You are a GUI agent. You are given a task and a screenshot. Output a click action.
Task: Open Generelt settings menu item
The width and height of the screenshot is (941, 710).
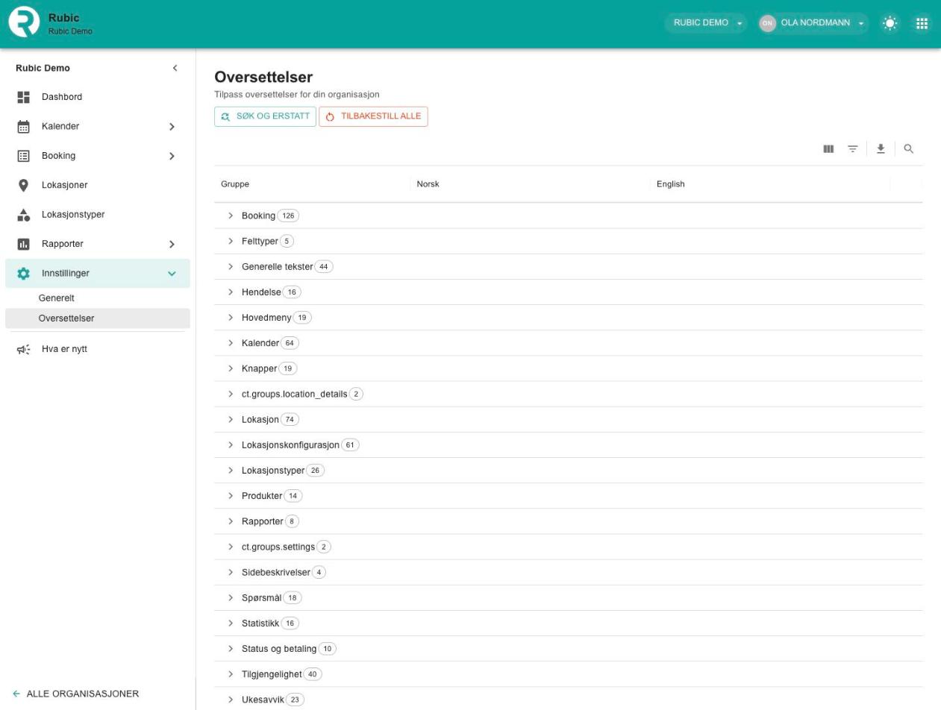click(x=98, y=298)
